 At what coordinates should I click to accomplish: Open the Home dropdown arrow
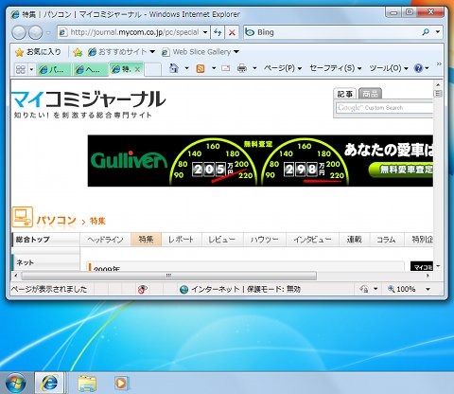[186, 68]
